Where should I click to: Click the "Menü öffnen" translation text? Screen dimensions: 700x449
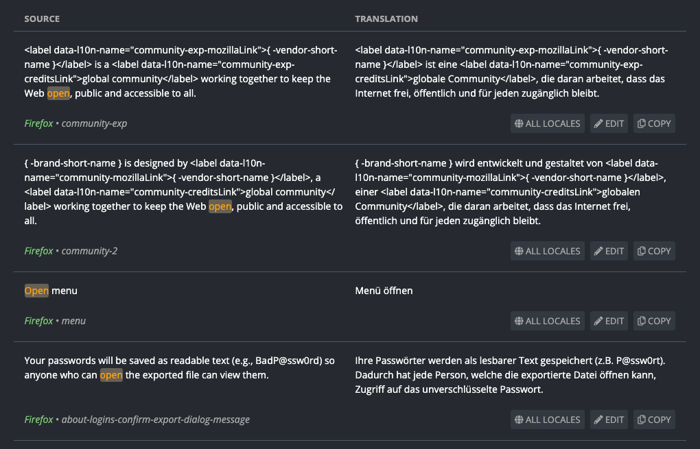(384, 291)
